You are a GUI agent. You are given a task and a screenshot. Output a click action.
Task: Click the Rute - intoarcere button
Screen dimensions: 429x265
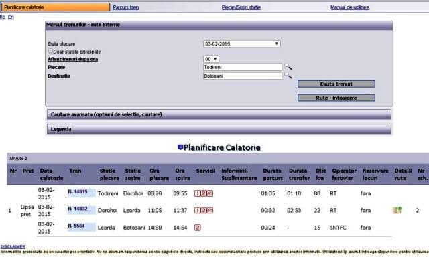336,98
